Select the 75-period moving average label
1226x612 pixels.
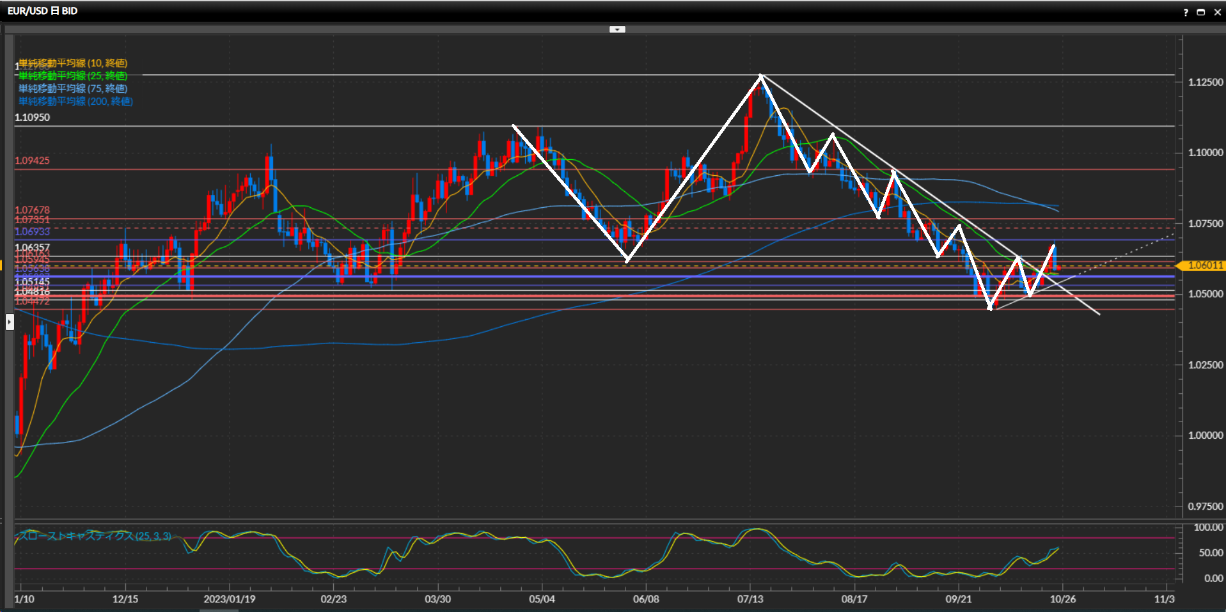(x=73, y=89)
